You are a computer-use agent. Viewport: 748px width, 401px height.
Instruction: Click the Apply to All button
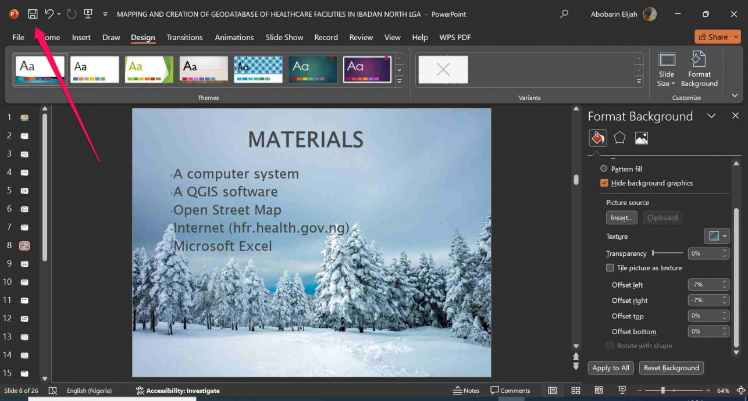coord(610,368)
